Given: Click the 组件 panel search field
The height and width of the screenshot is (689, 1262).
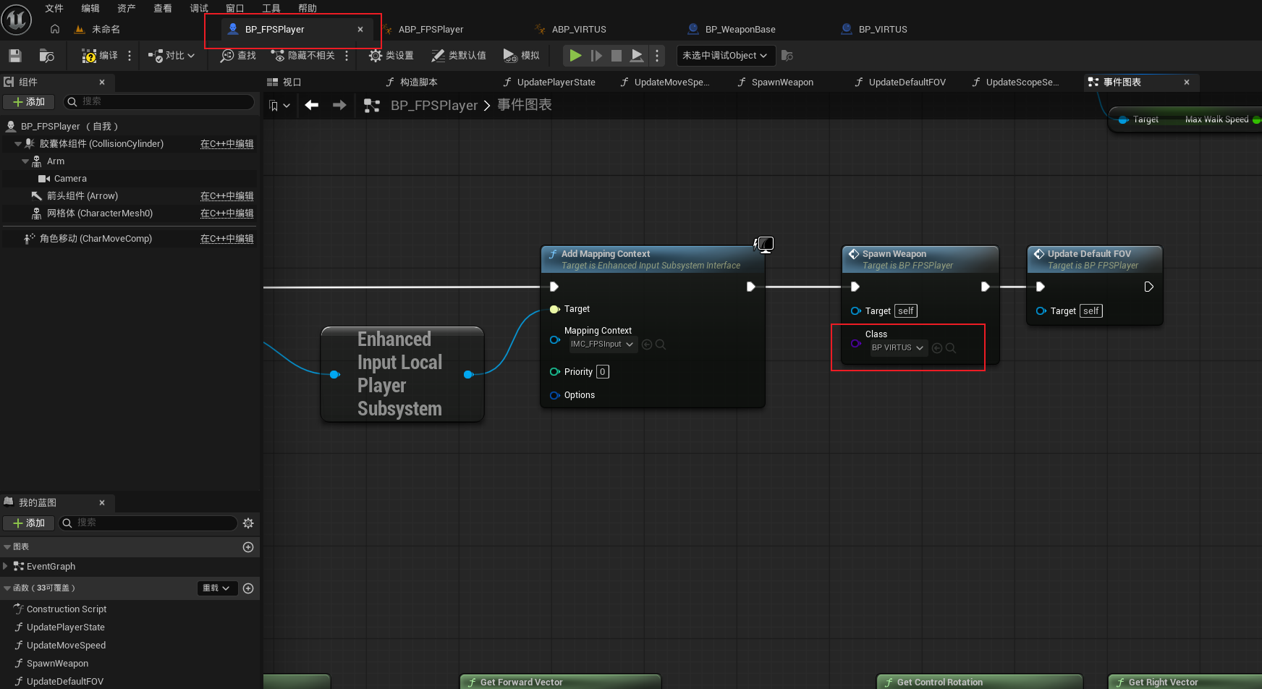Looking at the screenshot, I should pos(159,102).
